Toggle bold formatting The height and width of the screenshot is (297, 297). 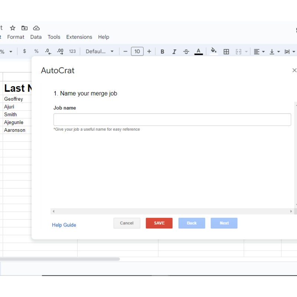[x=162, y=52]
